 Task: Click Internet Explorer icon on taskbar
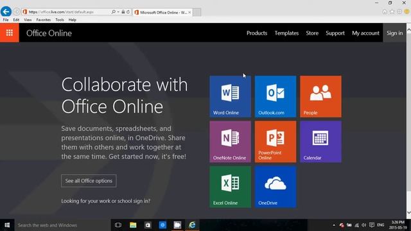tap(192, 225)
